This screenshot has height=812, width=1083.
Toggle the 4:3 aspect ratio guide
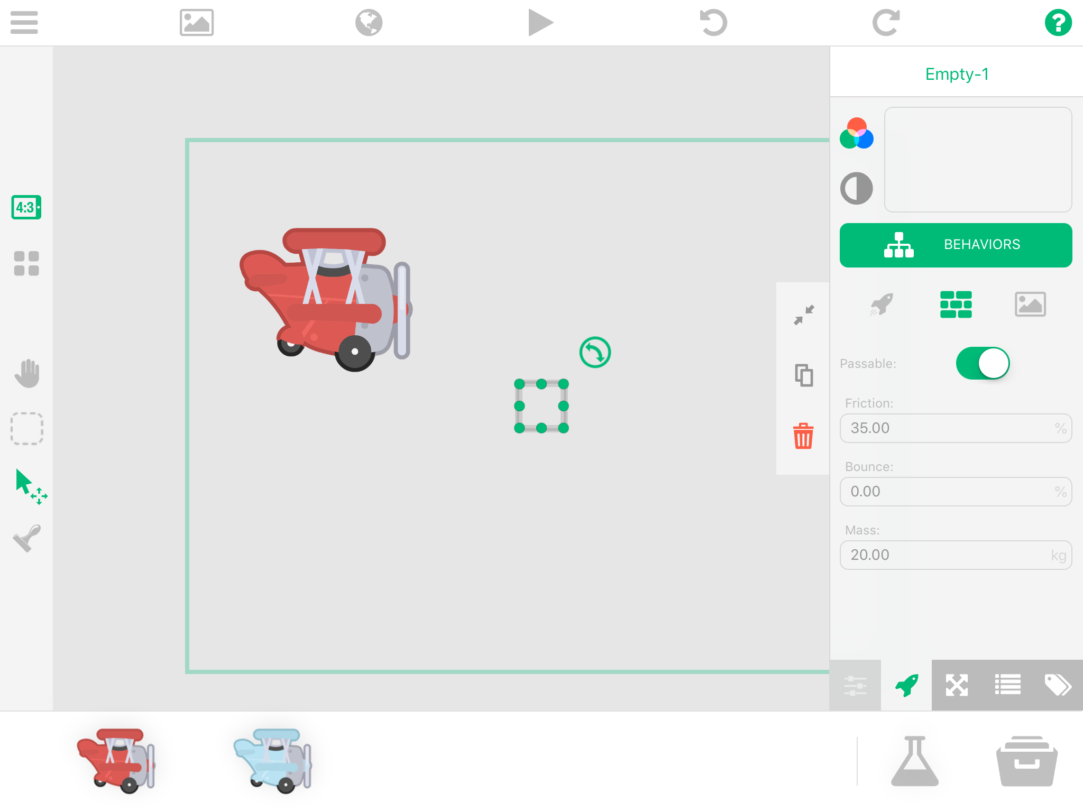(26, 207)
